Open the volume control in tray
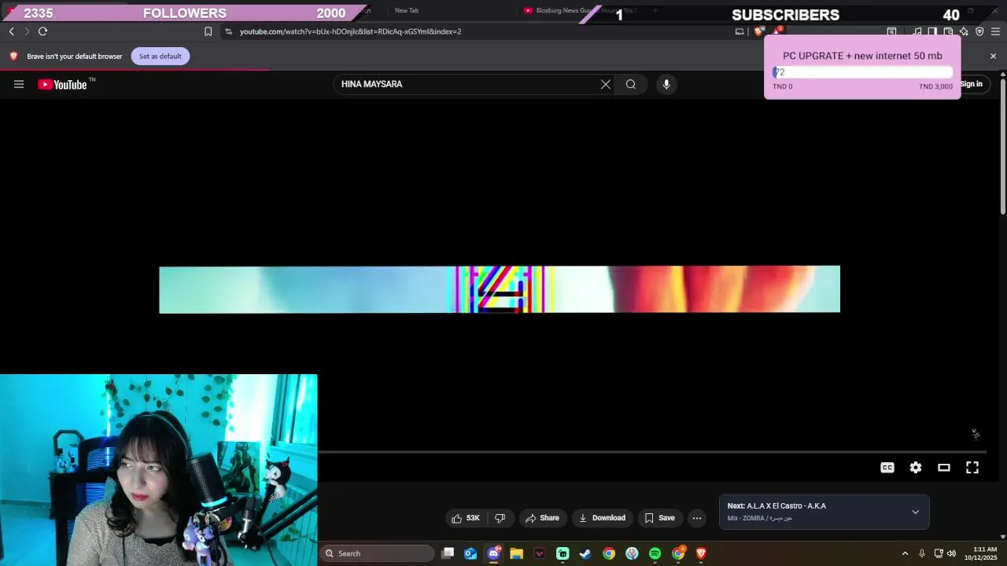This screenshot has height=566, width=1007. pyautogui.click(x=951, y=553)
